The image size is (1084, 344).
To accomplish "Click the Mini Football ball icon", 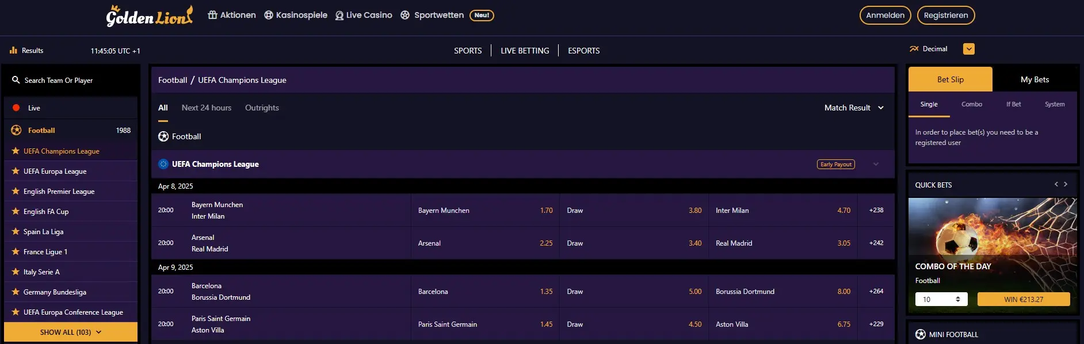I will pos(921,334).
